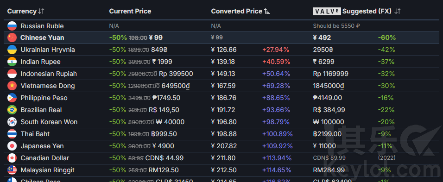This screenshot has height=182, width=443.
Task: Click the '¥ 492' suggested price
Action: coord(322,38)
